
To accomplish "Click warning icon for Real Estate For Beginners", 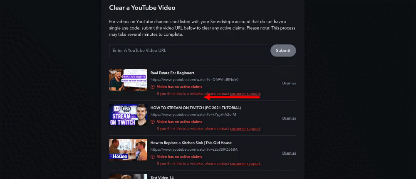I will [x=153, y=87].
